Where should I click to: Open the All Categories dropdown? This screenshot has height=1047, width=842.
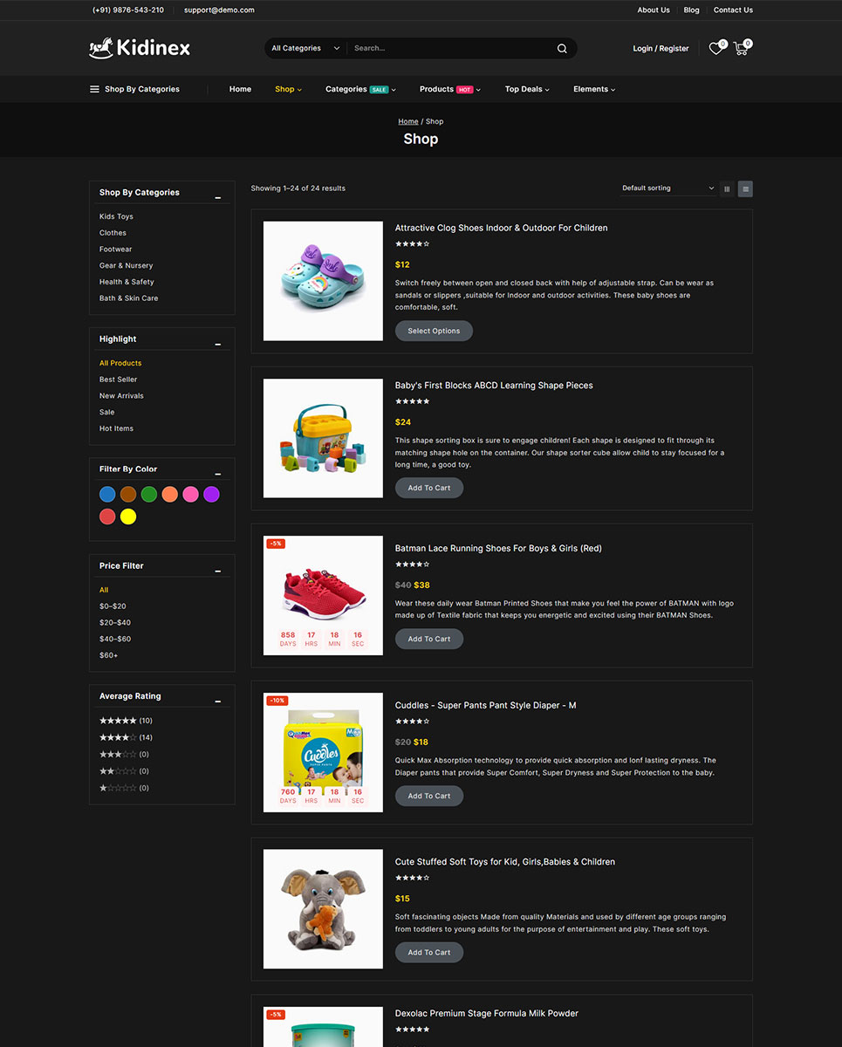coord(305,49)
